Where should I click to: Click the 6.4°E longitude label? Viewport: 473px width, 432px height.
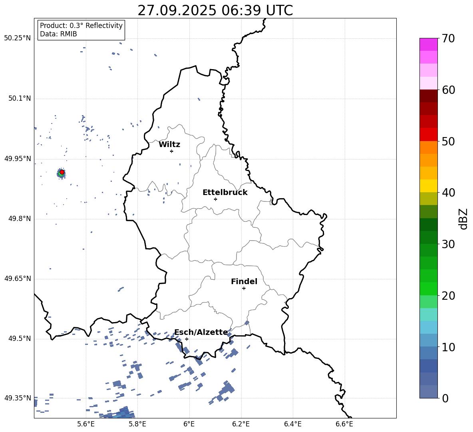[x=292, y=424]
